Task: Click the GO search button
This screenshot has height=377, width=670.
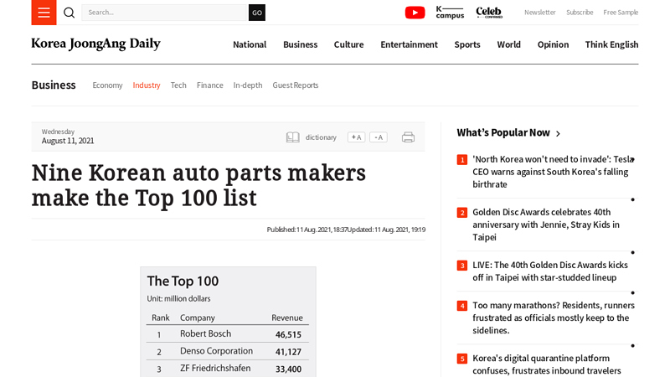Action: click(257, 13)
